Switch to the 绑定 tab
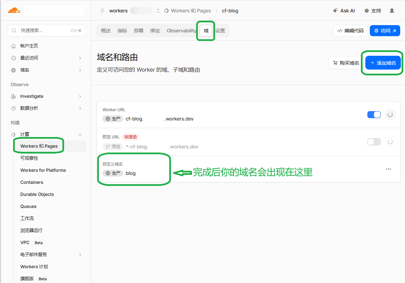This screenshot has width=405, height=283. 155,31
